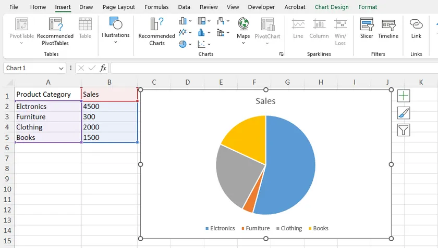Click the Elctronics legend entry
Image resolution: width=438 pixels, height=248 pixels.
tap(220, 228)
